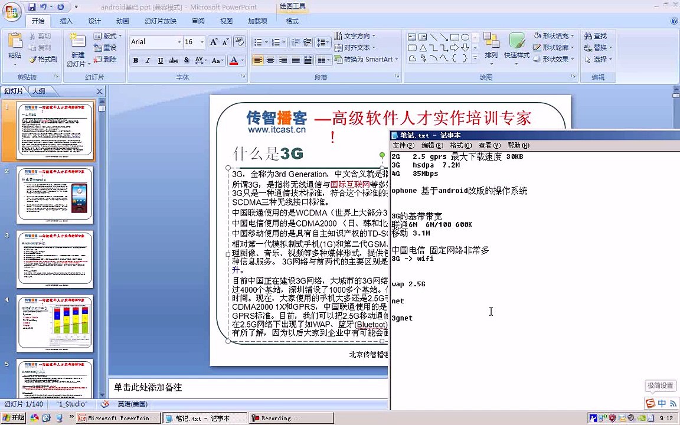Open Notepad's 格式(O) menu
Viewport: 680px width, 425px height.
460,145
